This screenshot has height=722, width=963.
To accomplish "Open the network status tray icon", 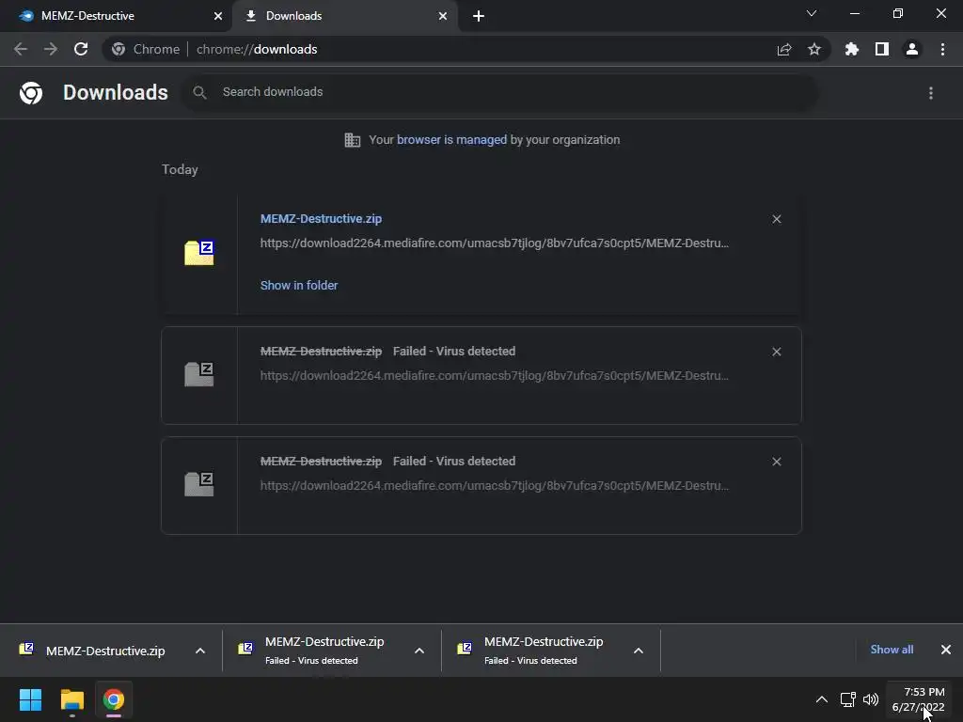I will coord(848,699).
